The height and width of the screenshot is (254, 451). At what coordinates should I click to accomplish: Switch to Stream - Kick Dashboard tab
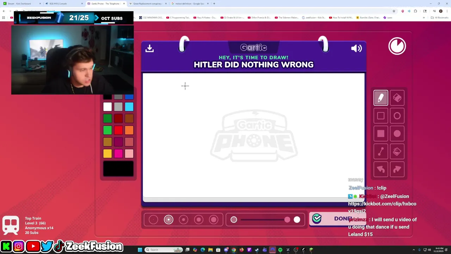coord(22,4)
